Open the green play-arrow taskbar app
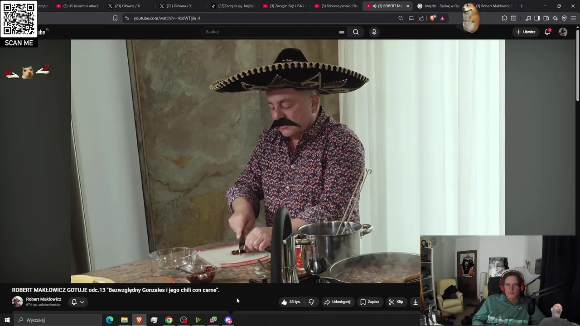The image size is (580, 326). coord(198,320)
